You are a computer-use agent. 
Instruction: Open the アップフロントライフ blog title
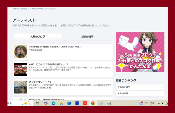(40, 82)
